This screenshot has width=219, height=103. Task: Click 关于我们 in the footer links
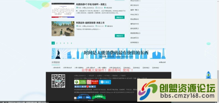[107, 76]
